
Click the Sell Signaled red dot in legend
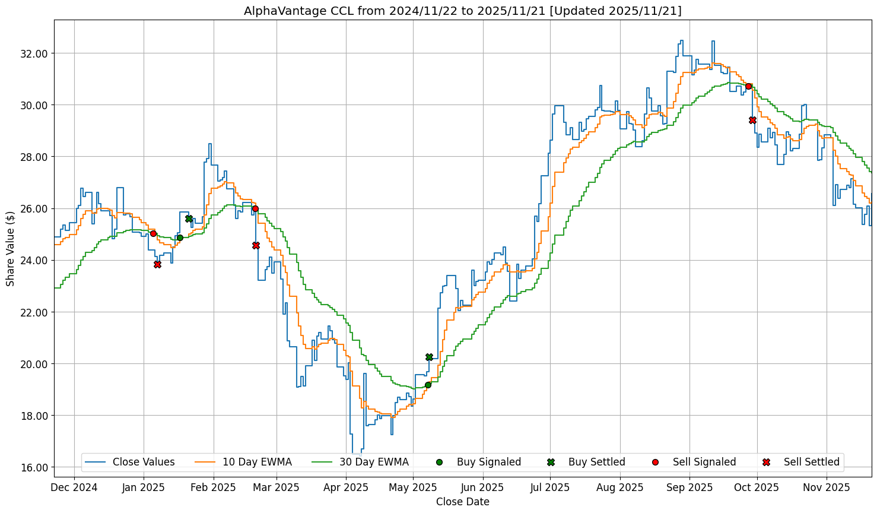coord(655,462)
